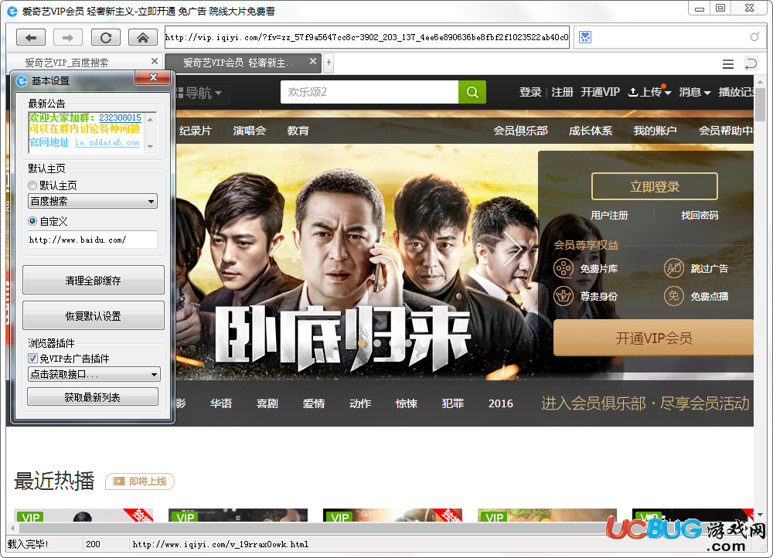Screen dimensions: 773x558
Task: Click the 基本设置 dialog title icon
Action: tap(22, 81)
